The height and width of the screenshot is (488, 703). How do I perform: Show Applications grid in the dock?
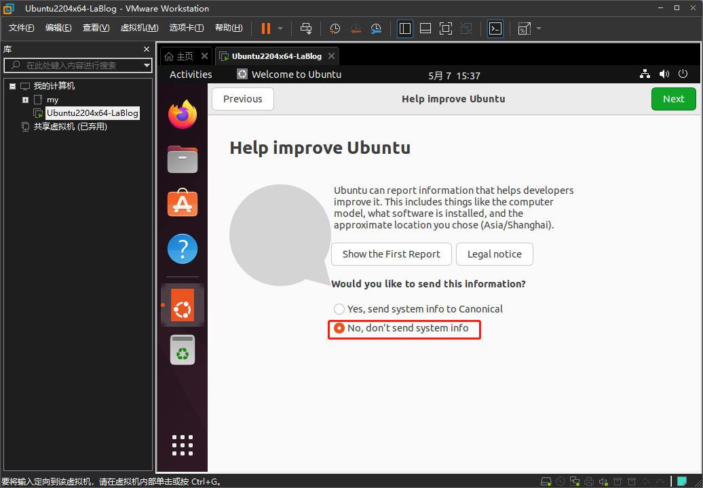coord(183,445)
